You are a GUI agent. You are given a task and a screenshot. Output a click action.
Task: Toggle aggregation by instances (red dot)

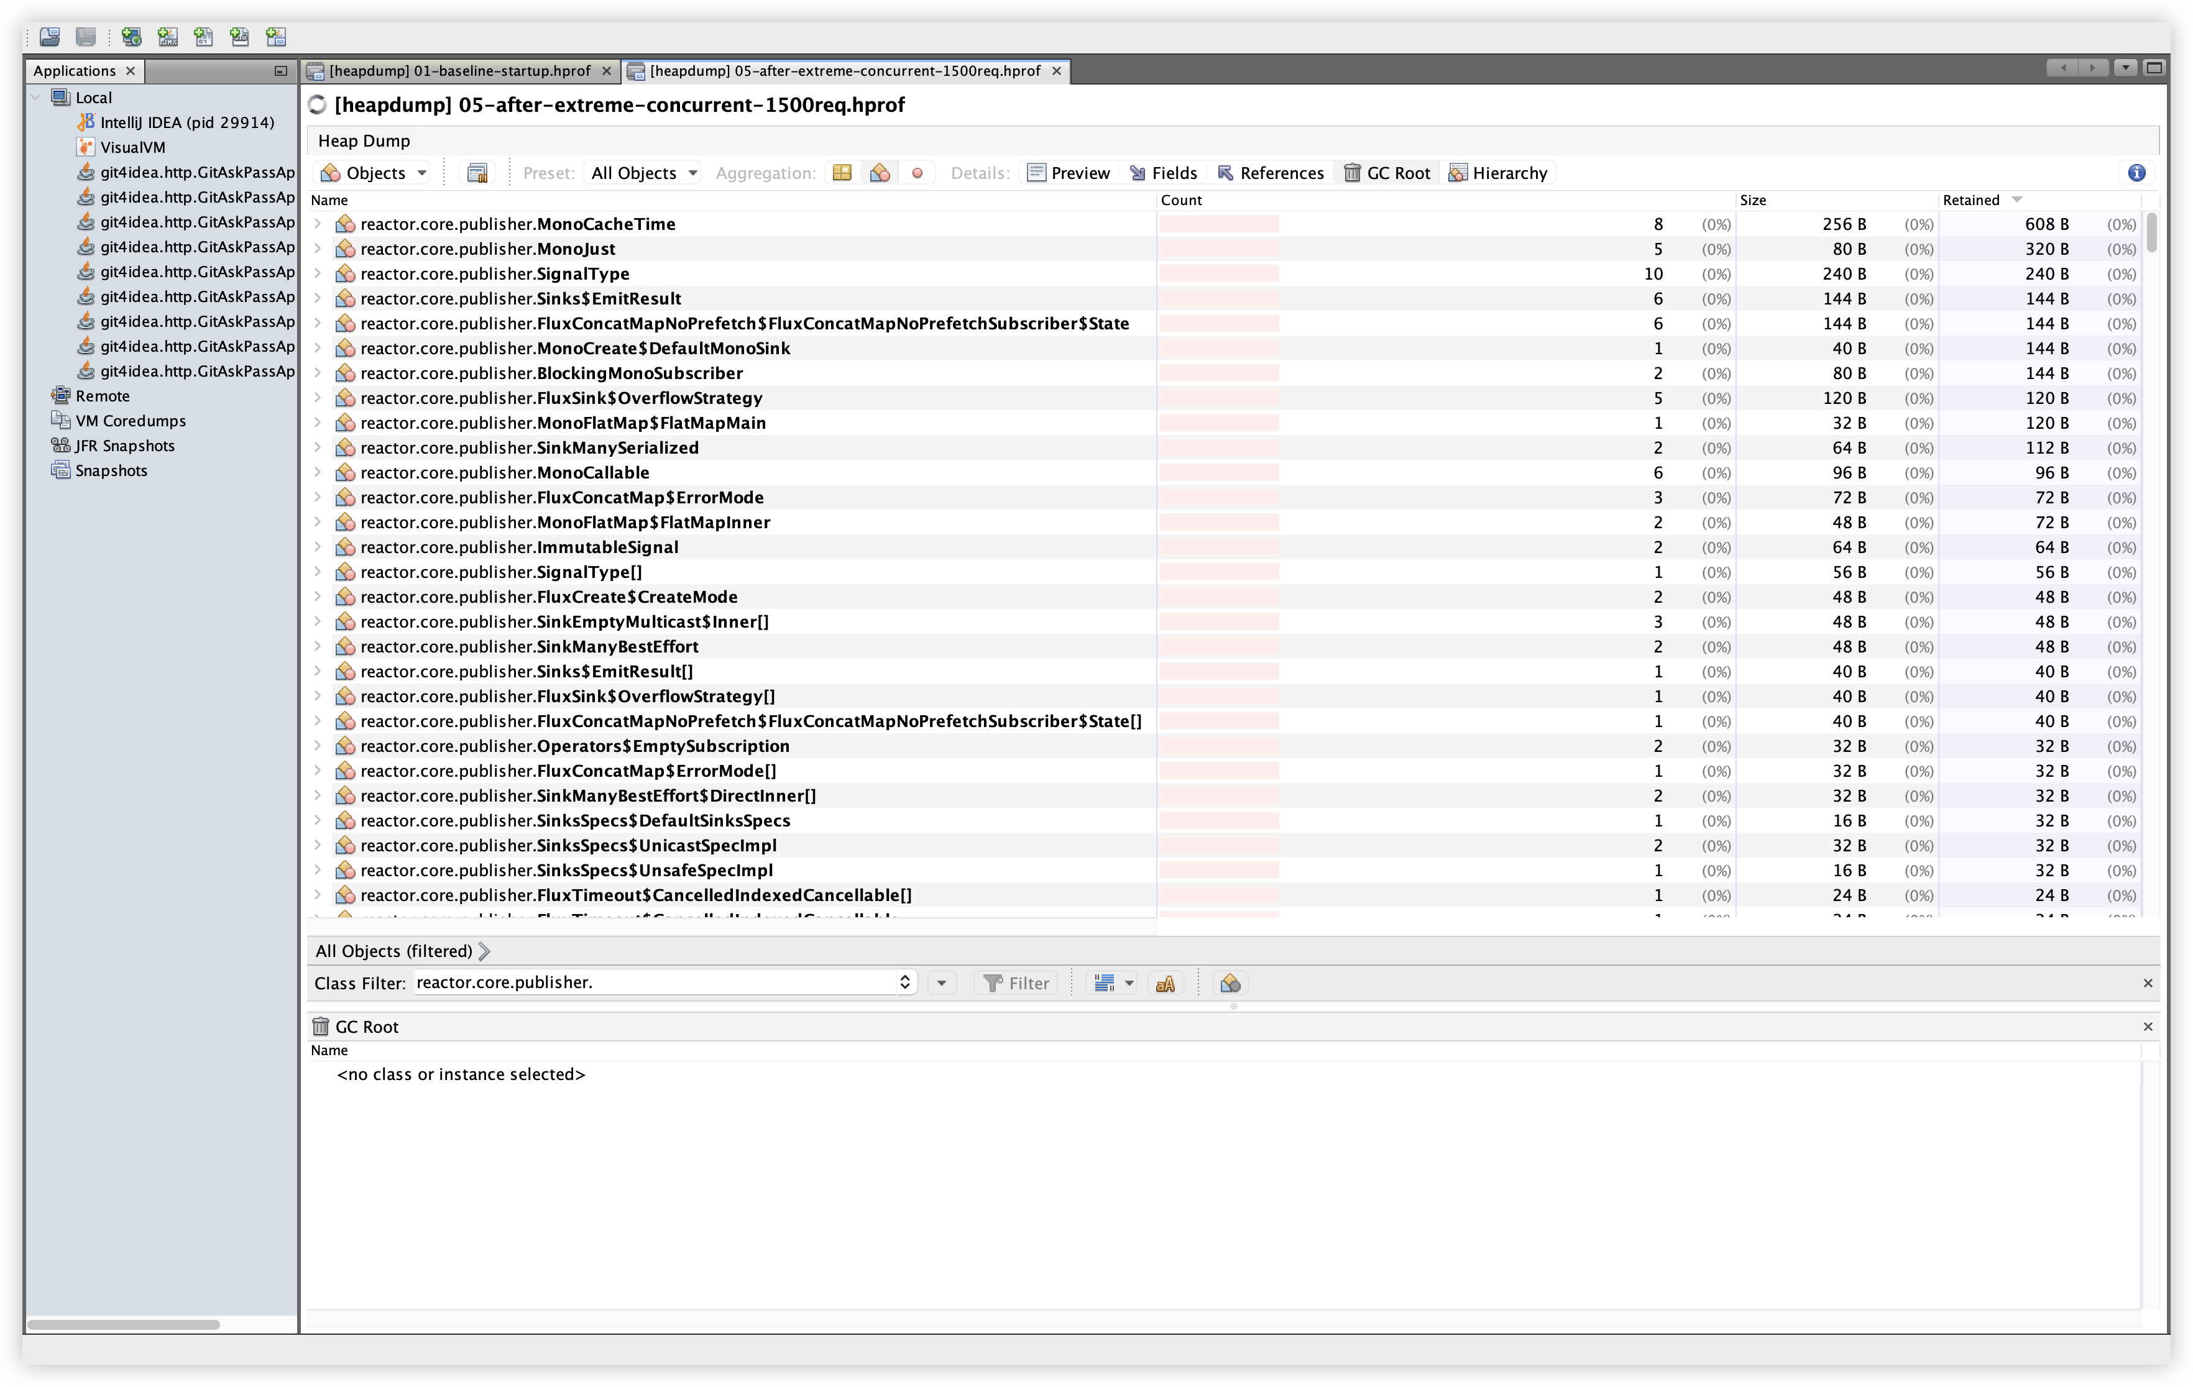tap(917, 173)
